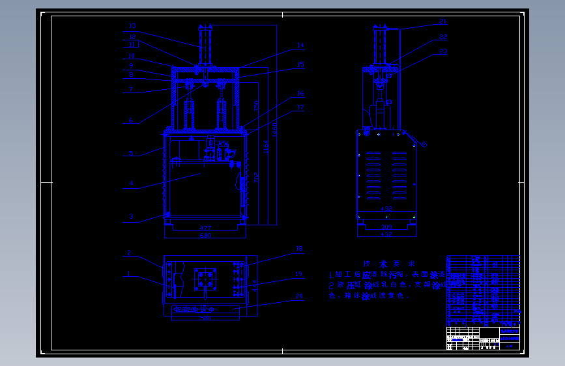Click the 1164 vertical dimension text
Image resolution: width=565 pixels, height=366 pixels.
pyautogui.click(x=266, y=147)
